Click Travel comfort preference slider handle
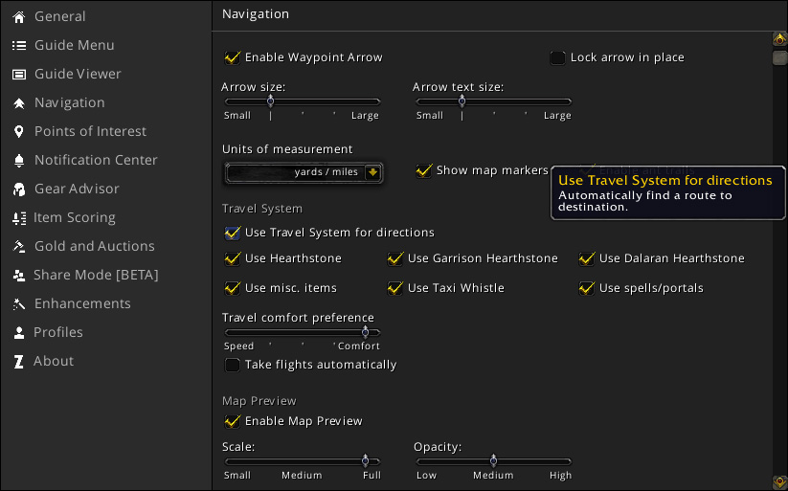 (x=366, y=332)
